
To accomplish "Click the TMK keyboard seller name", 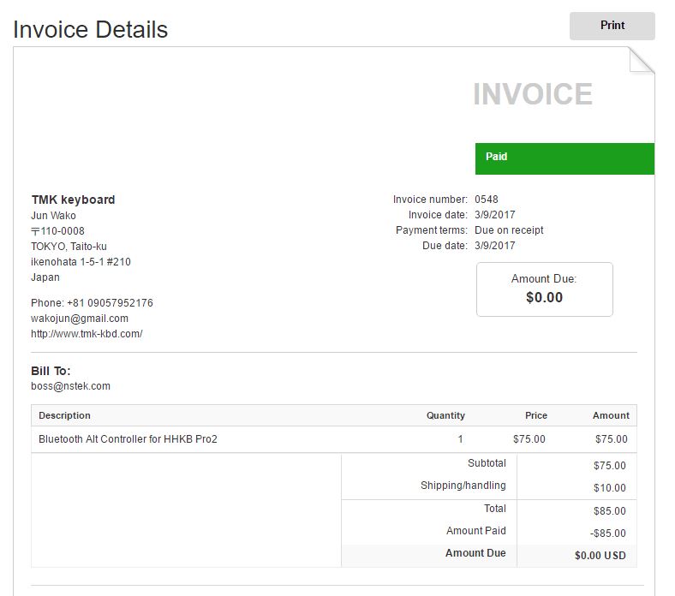I will pos(73,200).
